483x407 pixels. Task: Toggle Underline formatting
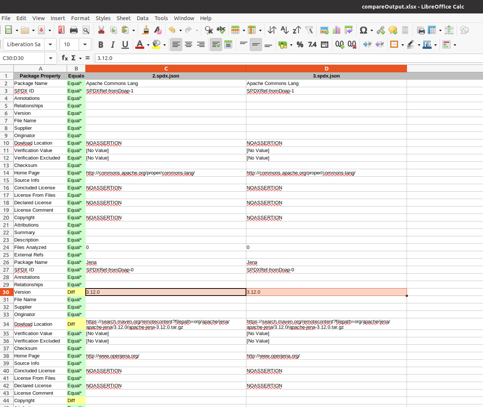[x=125, y=45]
